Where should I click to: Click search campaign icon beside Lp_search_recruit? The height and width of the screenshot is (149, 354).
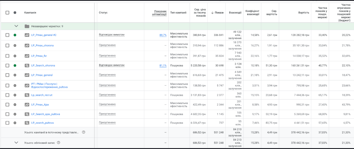pyautogui.click(x=27, y=95)
